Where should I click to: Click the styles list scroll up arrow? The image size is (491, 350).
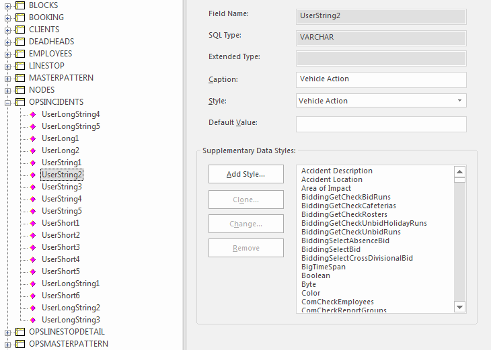459,172
